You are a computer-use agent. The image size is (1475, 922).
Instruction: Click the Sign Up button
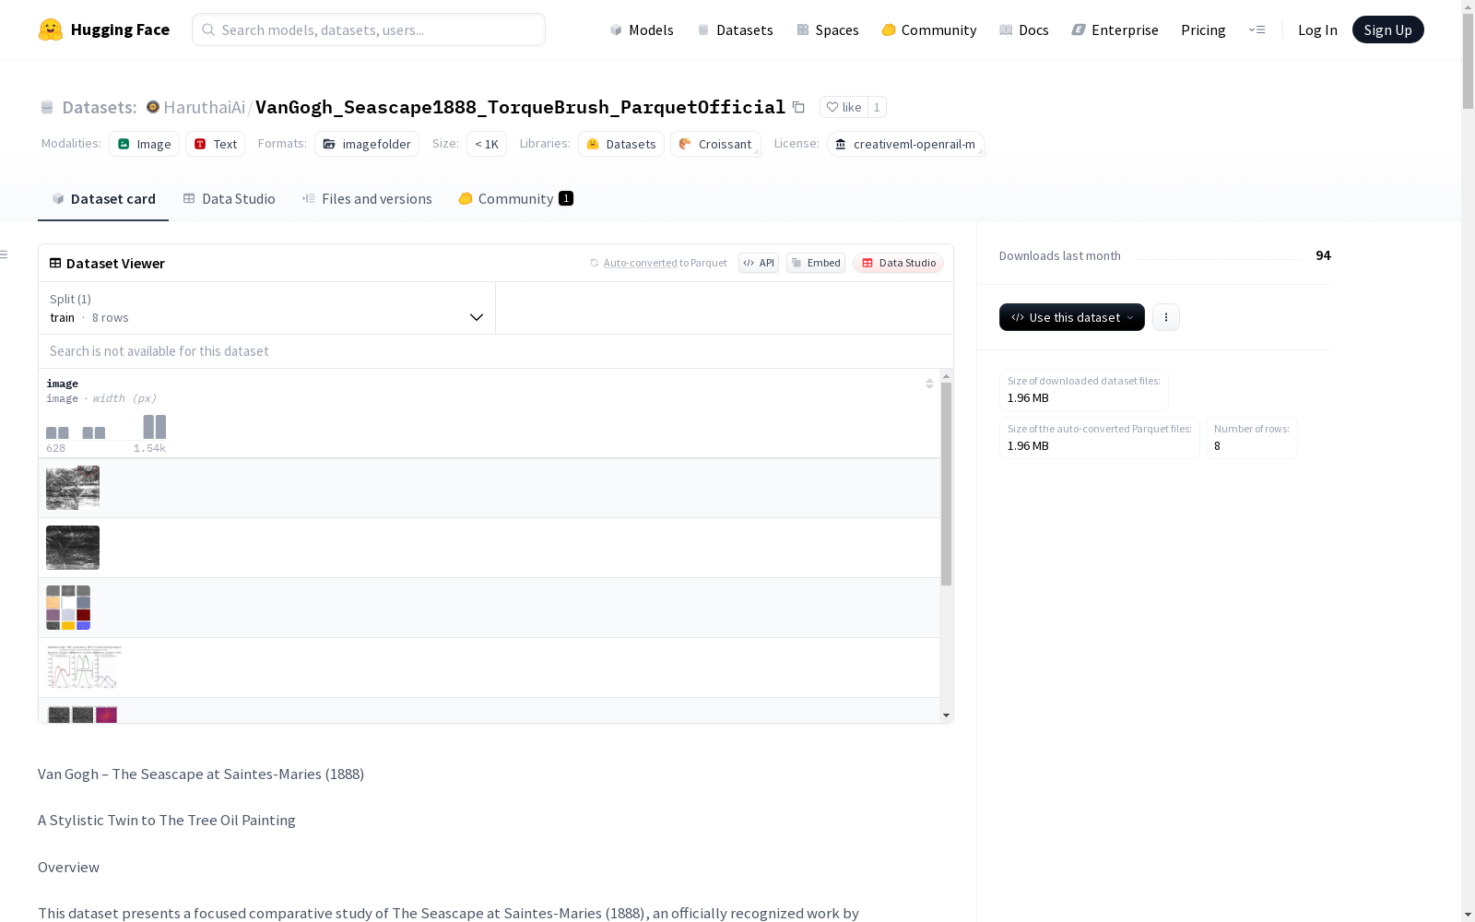click(1387, 30)
